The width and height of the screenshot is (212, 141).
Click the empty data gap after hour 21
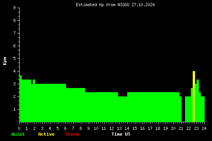tap(183, 109)
